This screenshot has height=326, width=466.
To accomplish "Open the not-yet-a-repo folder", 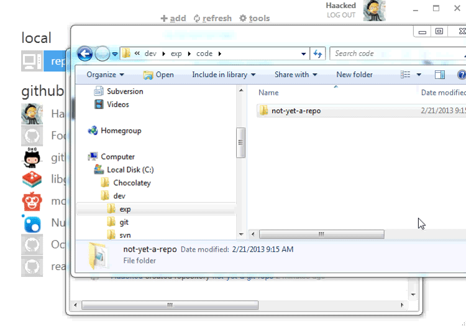I will click(x=296, y=111).
